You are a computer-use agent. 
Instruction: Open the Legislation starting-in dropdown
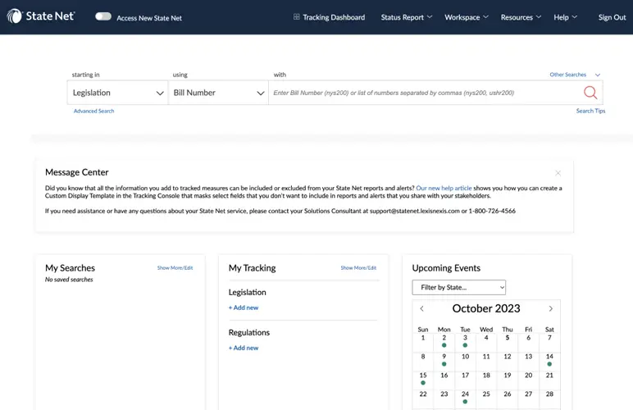pyautogui.click(x=117, y=93)
